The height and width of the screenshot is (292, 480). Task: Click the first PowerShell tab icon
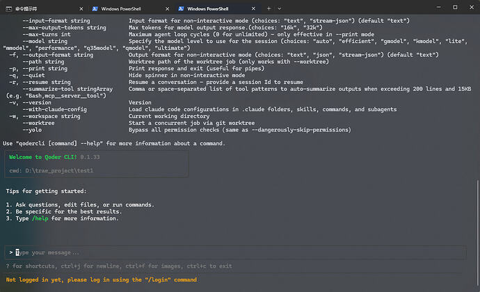[x=95, y=9]
